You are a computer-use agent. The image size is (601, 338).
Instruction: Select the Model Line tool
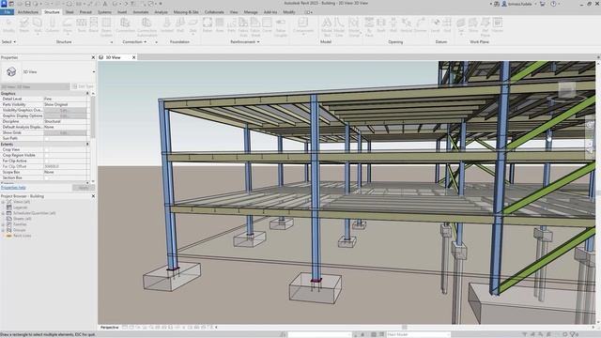339,27
